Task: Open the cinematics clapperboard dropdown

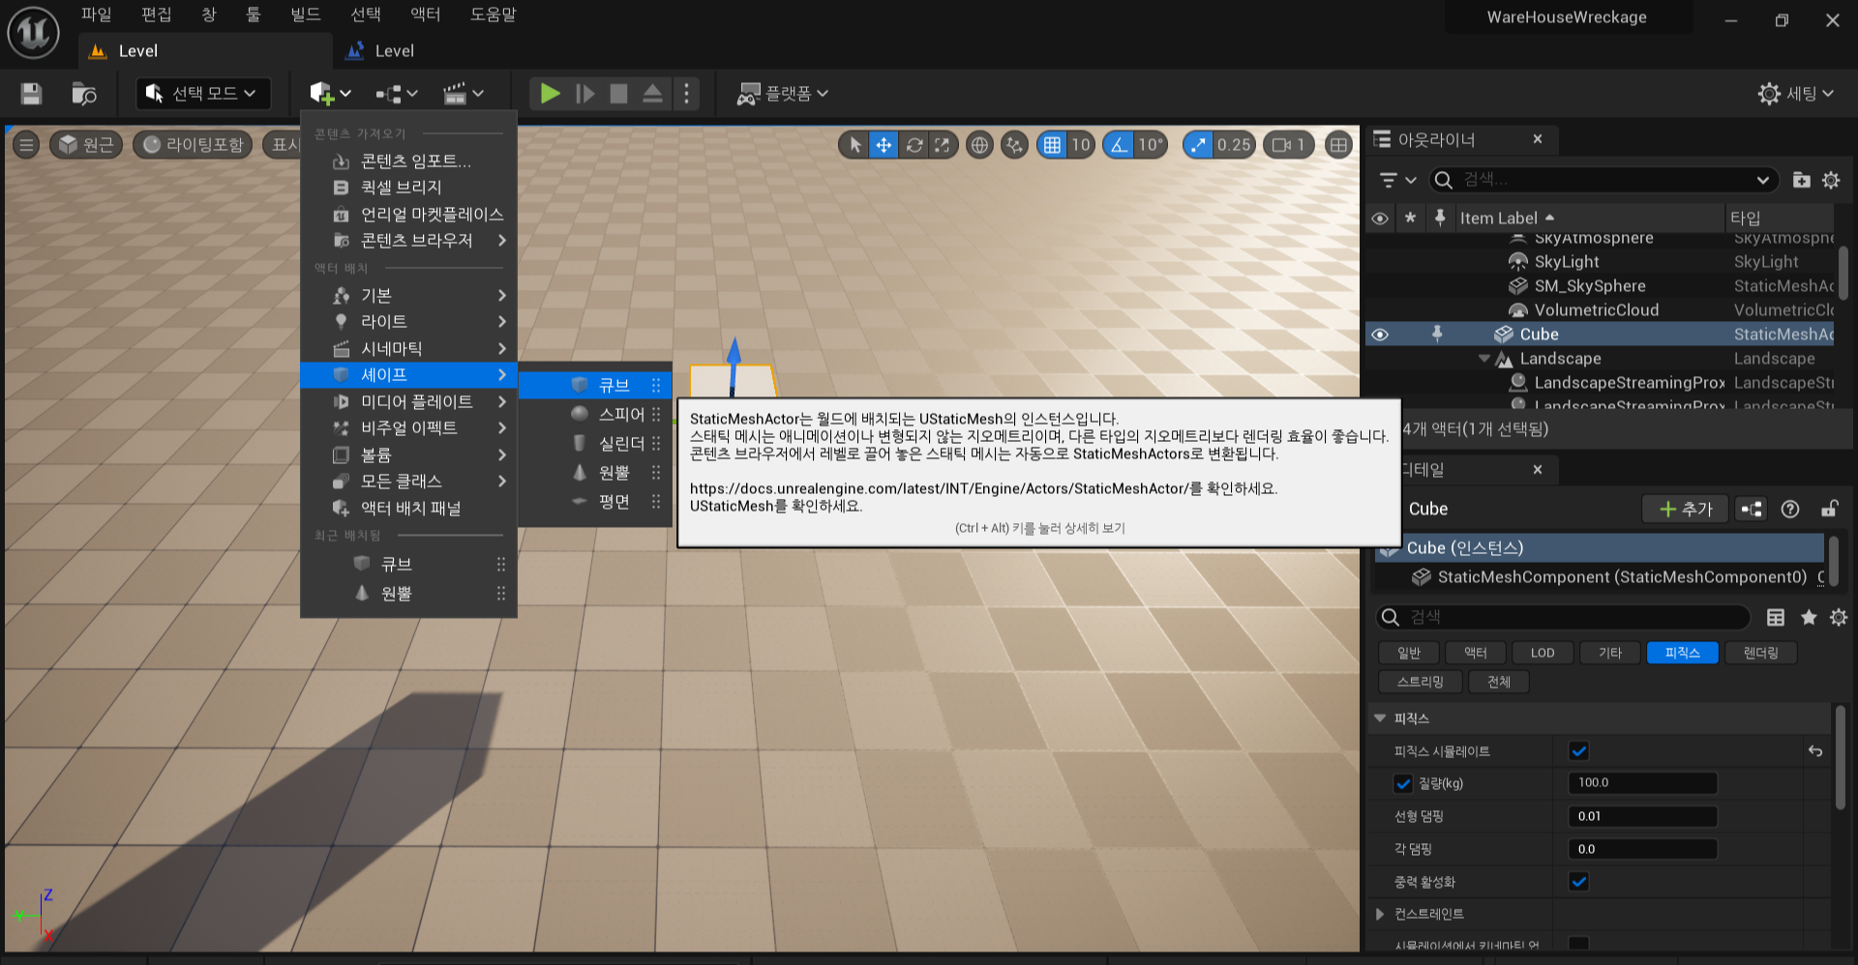Action: (464, 93)
